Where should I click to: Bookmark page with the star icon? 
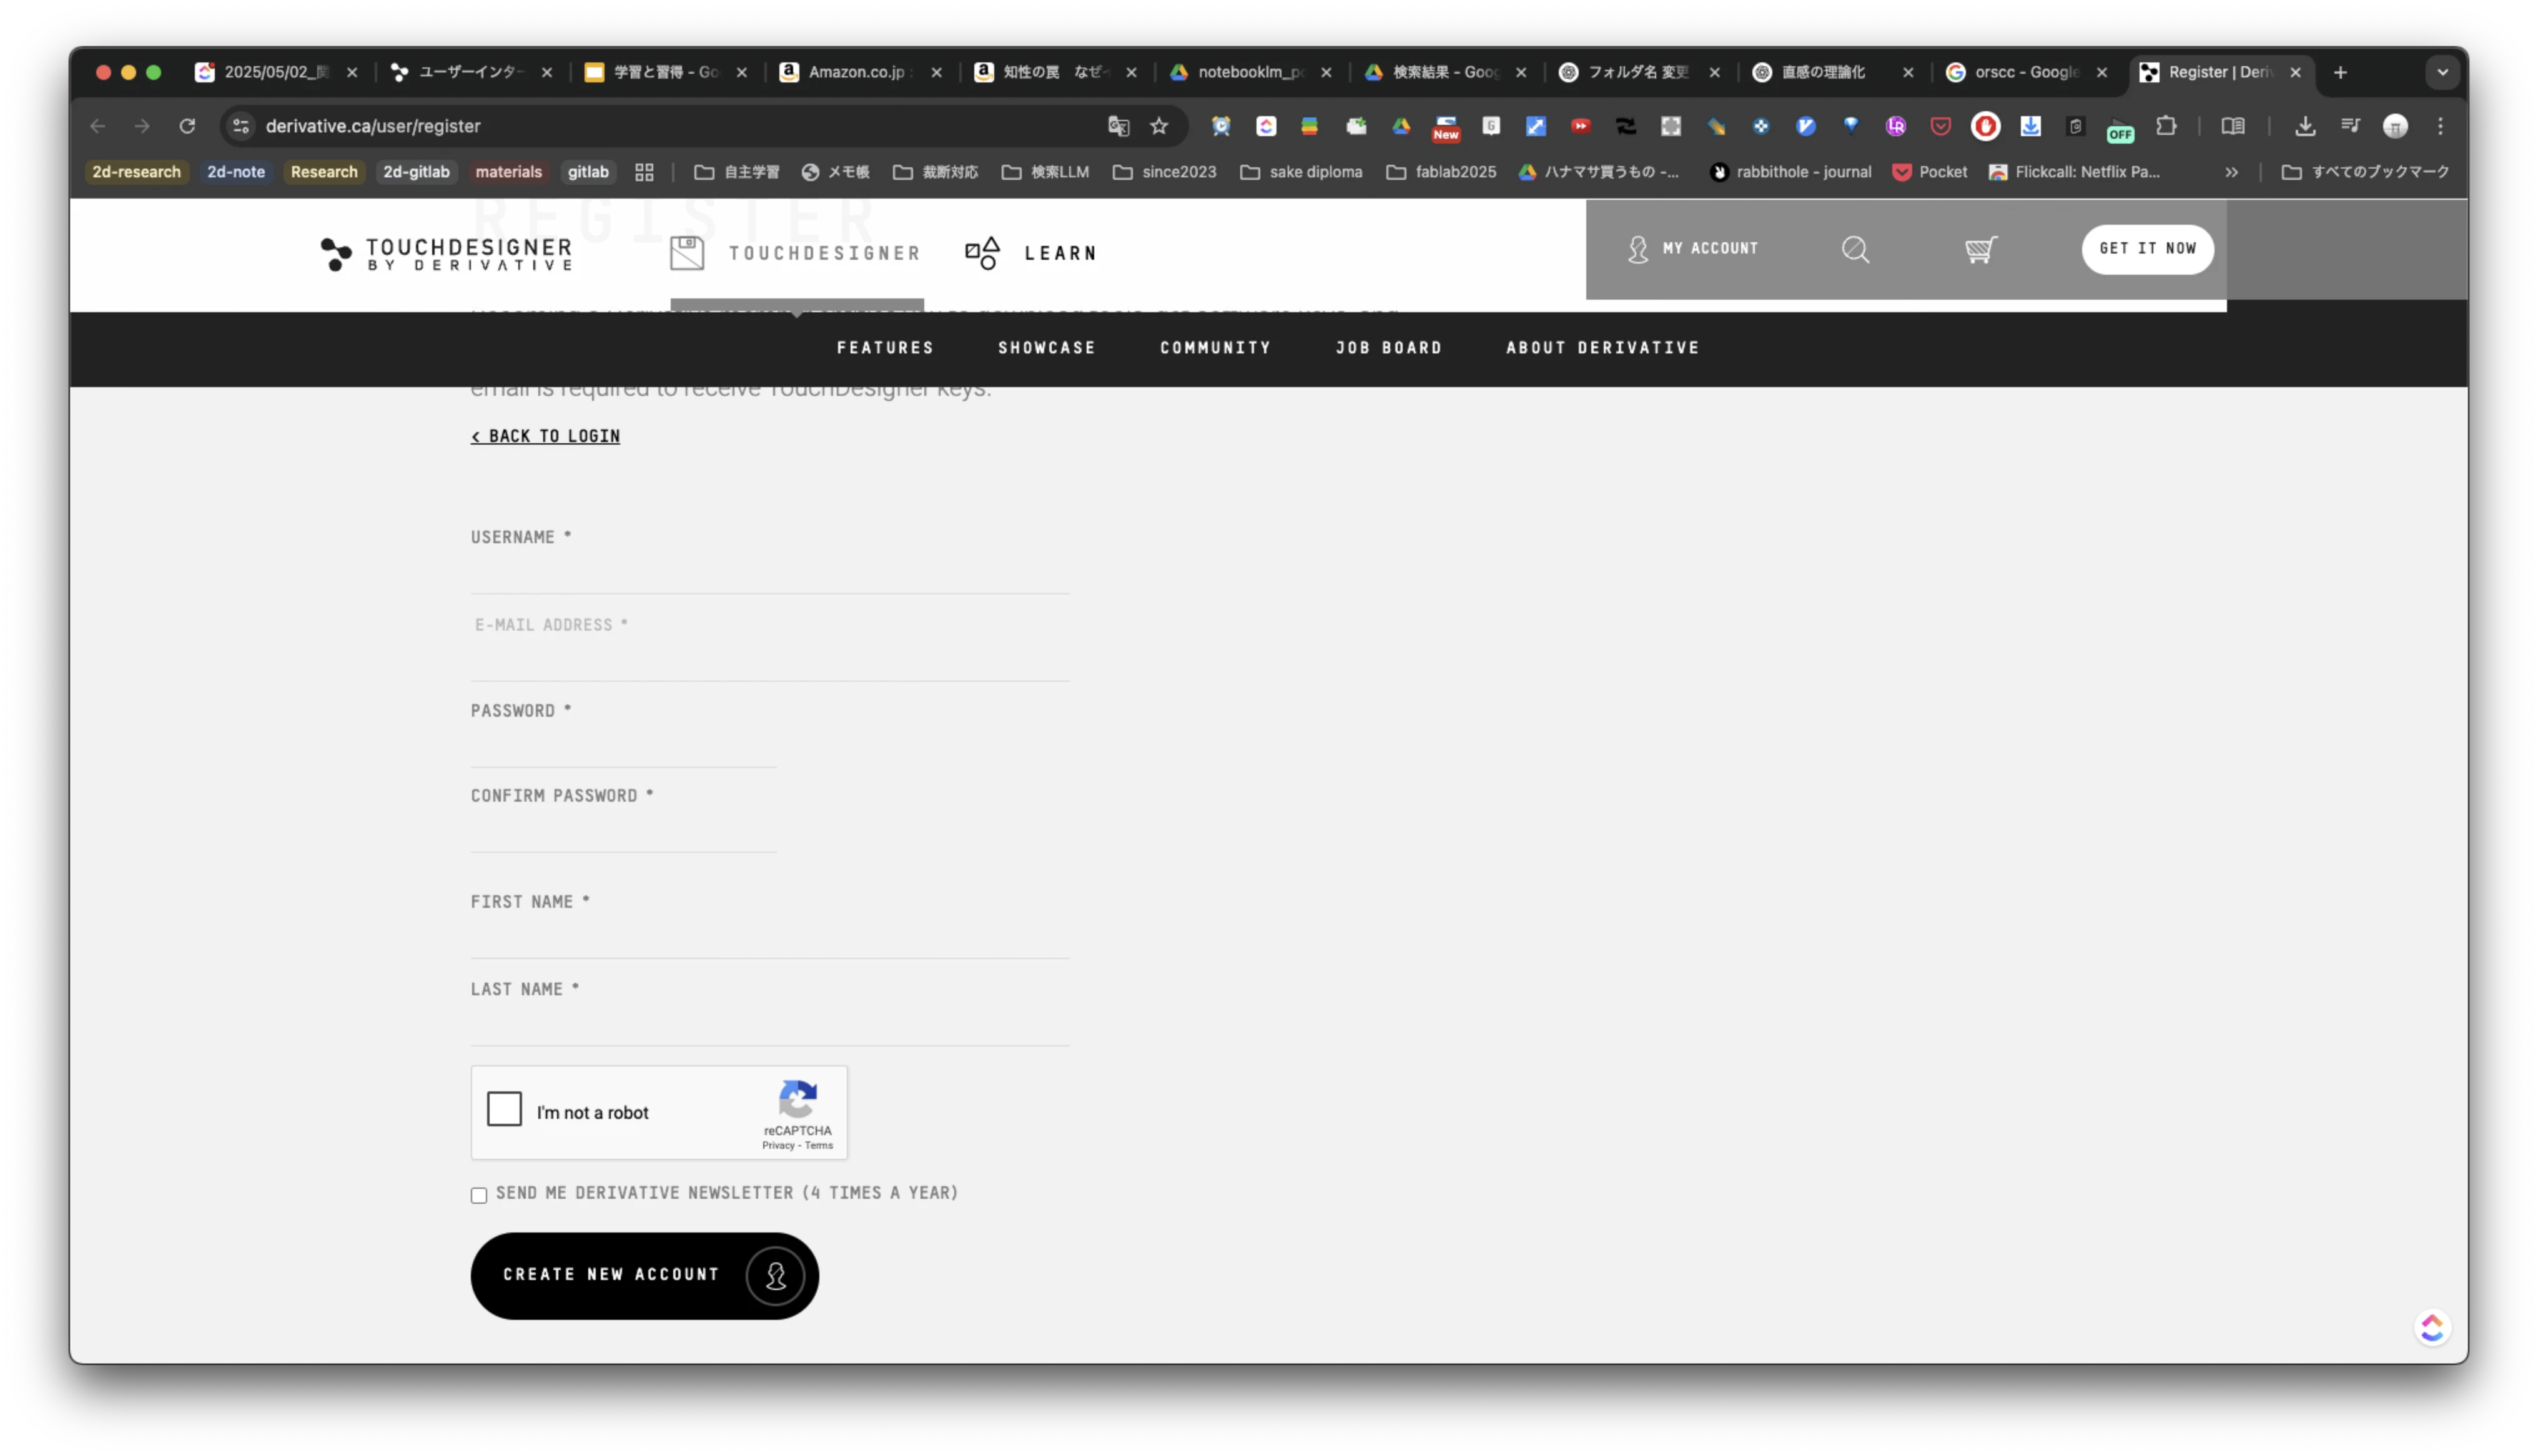click(x=1158, y=126)
